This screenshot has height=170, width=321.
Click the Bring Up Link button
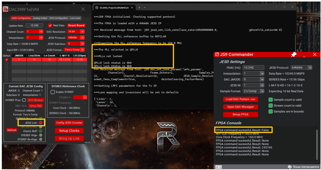tap(69, 139)
